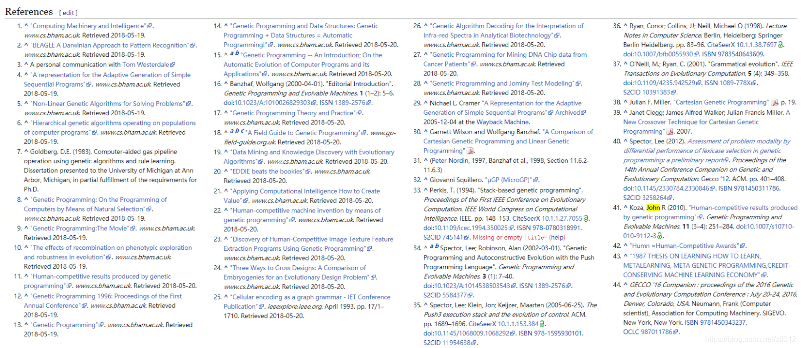Open 'A Field Guide to Genetic Programming' link

(303, 133)
